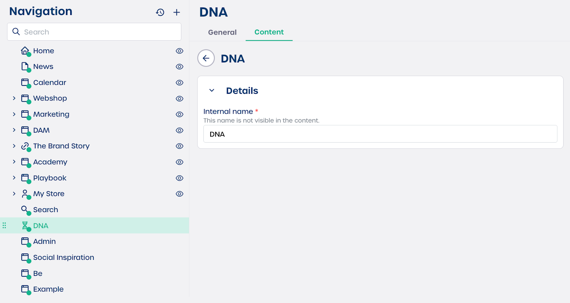
Task: Click the Search magnifier icon in the tree
Action: (x=25, y=210)
